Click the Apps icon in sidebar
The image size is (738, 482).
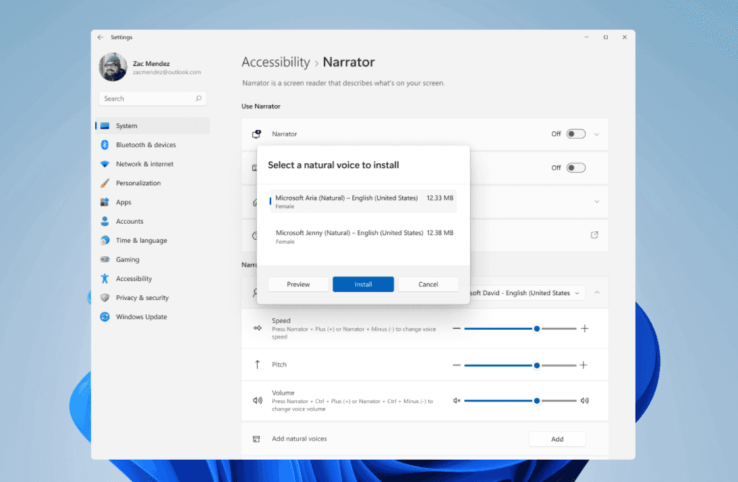point(105,202)
